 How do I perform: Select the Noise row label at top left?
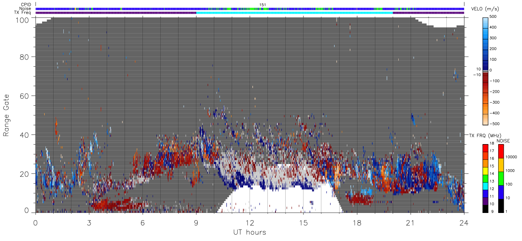pyautogui.click(x=26, y=9)
